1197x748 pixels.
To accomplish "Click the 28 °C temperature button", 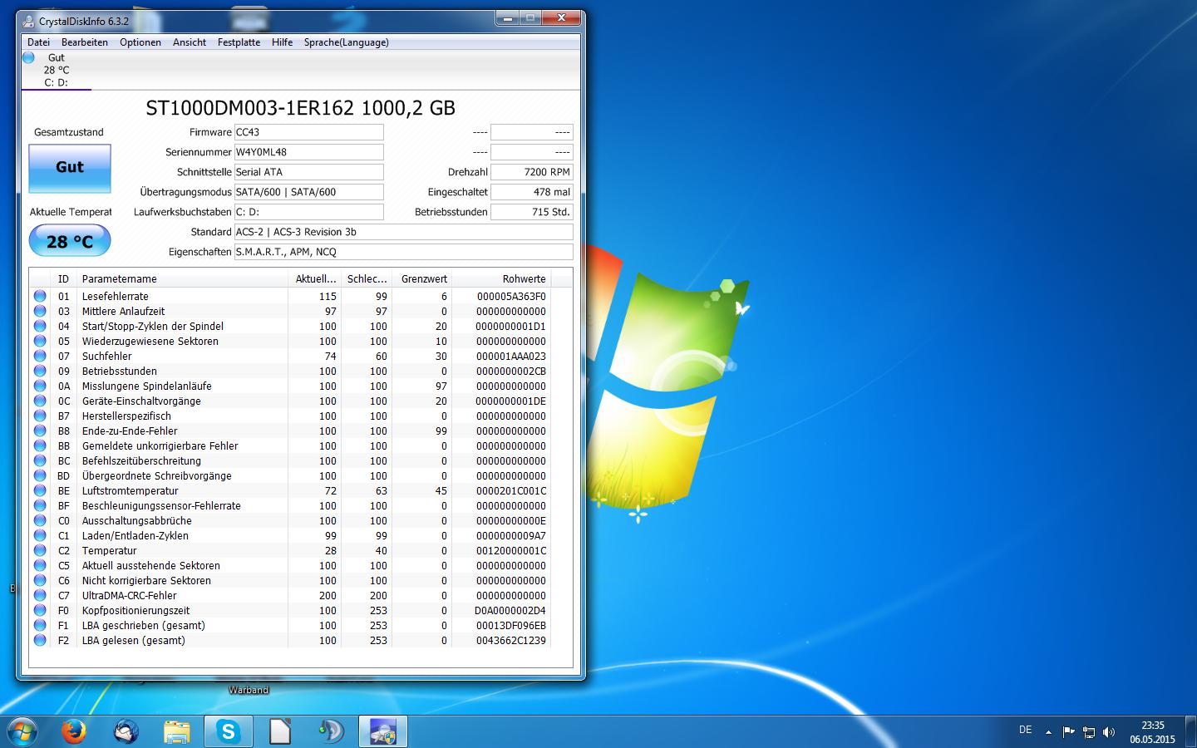I will (70, 241).
